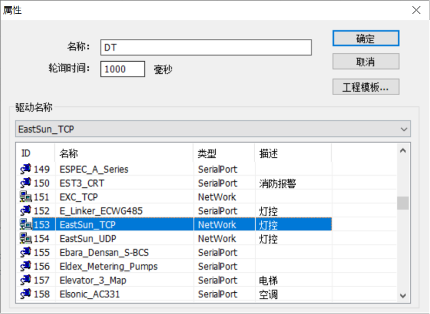The image size is (430, 314).
Task: Click 灯控 description of EastSun_UDP row
Action: pos(268,239)
